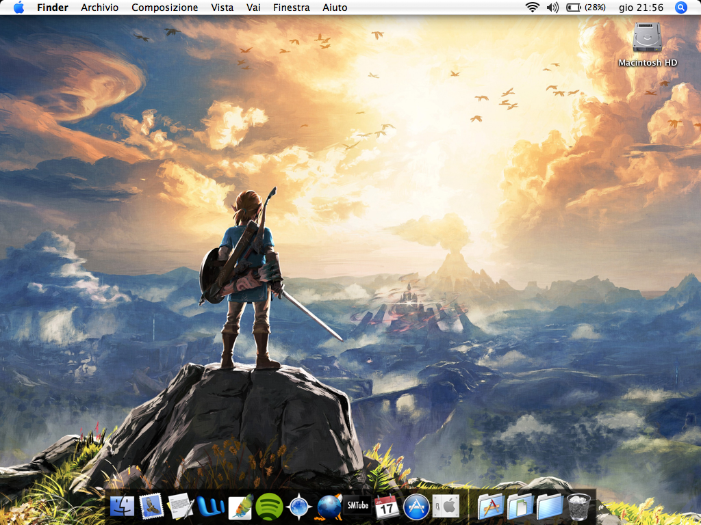The height and width of the screenshot is (525, 701).
Task: Show battery status at 28%
Action: coord(586,7)
